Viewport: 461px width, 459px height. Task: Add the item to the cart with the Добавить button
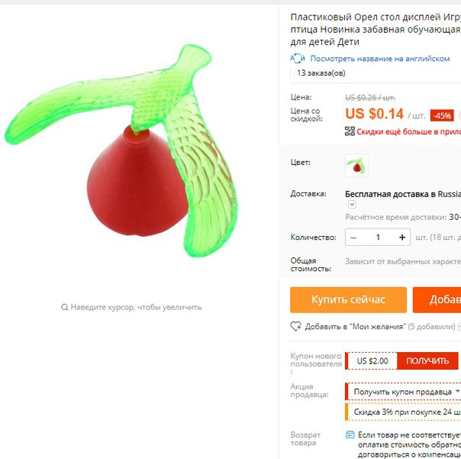pyautogui.click(x=437, y=300)
